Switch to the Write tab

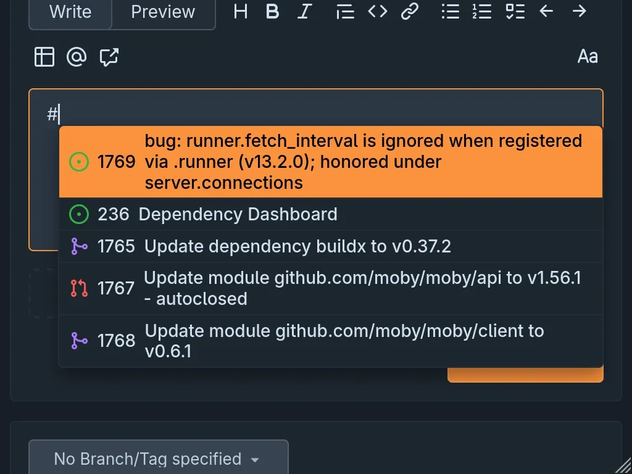pyautogui.click(x=70, y=12)
